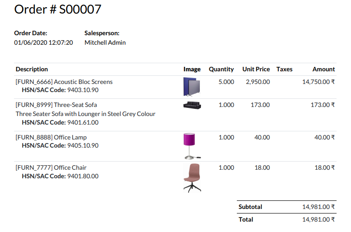Viewport: 351px width, 232px height.
Task: Select the [FURN_6666] Acoustic Bloc Screens text
Action: [64, 82]
